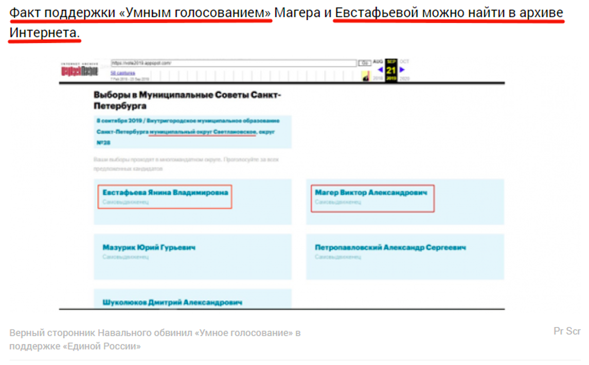Open the '50 captures' link

coord(123,73)
